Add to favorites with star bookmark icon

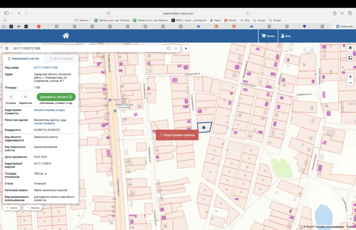[186, 48]
